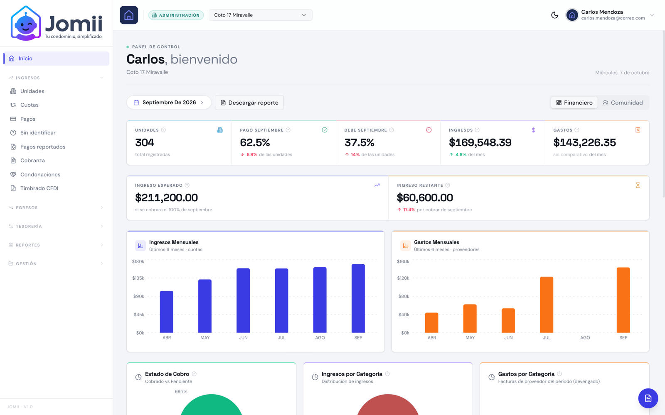Click the SEP bar in Ingresos Mensuales chart
Screen dimensions: 665x415
click(x=358, y=298)
